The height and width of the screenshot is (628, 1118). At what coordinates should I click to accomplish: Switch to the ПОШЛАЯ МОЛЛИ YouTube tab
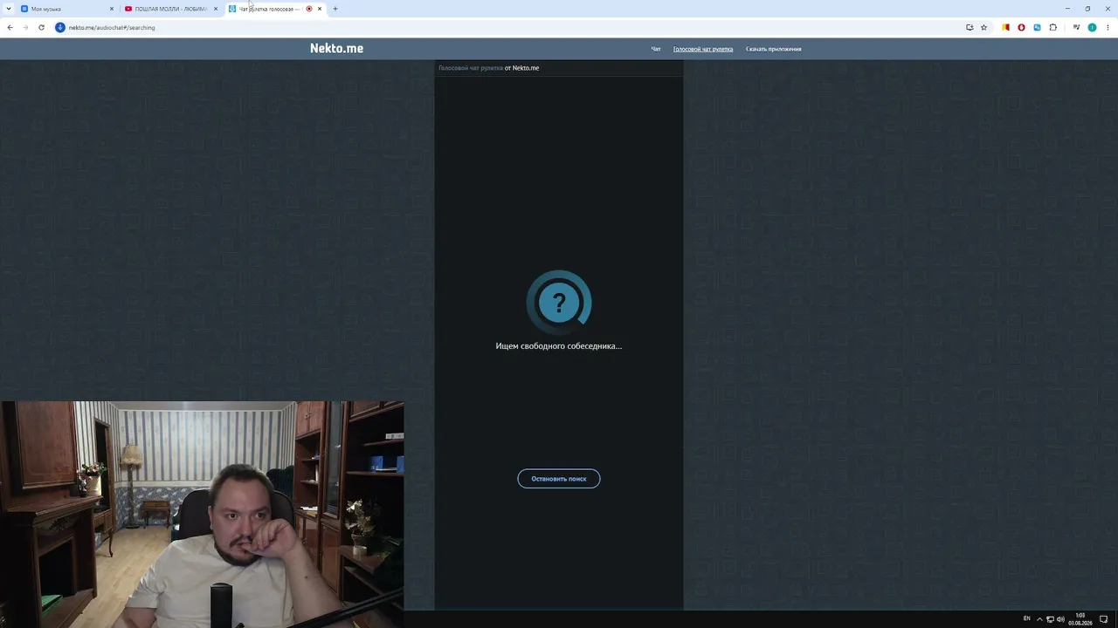pyautogui.click(x=170, y=9)
